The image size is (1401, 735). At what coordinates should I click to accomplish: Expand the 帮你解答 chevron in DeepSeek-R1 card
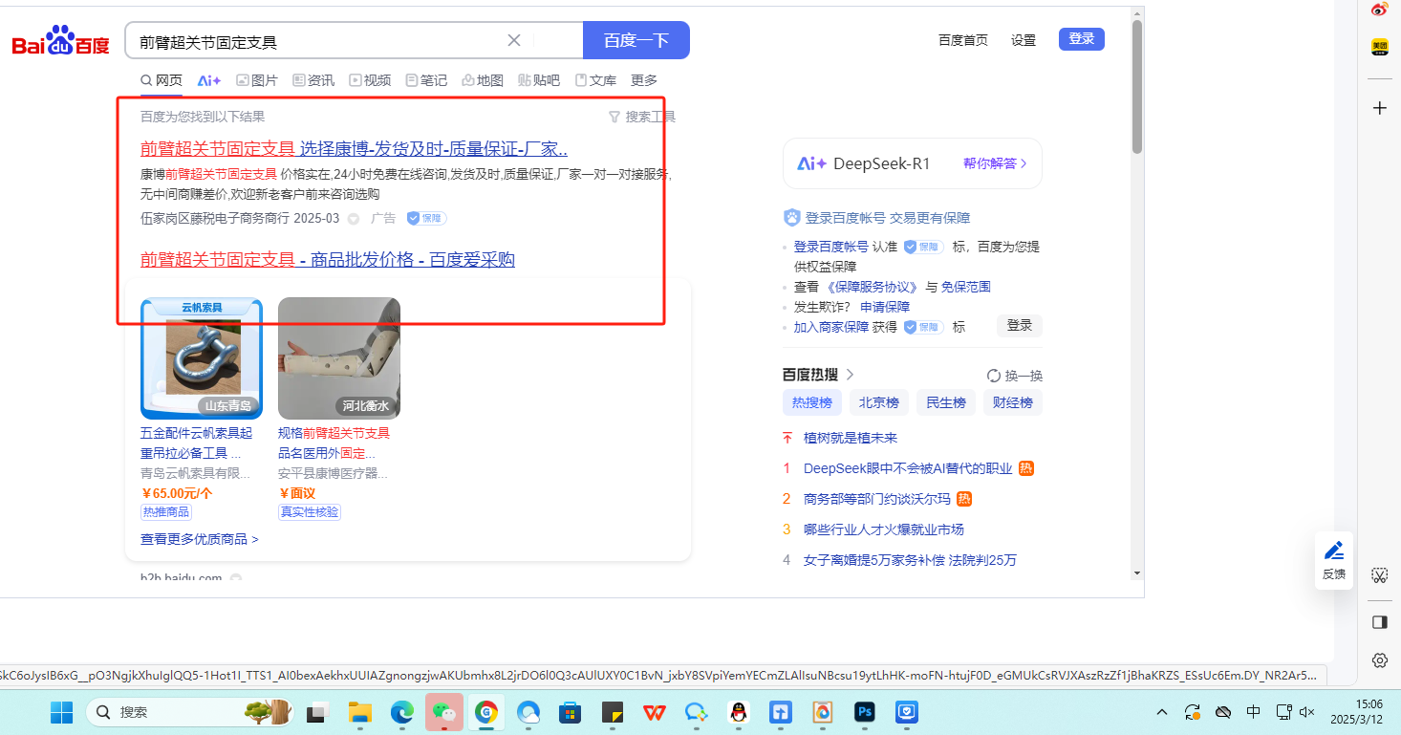pos(1024,163)
